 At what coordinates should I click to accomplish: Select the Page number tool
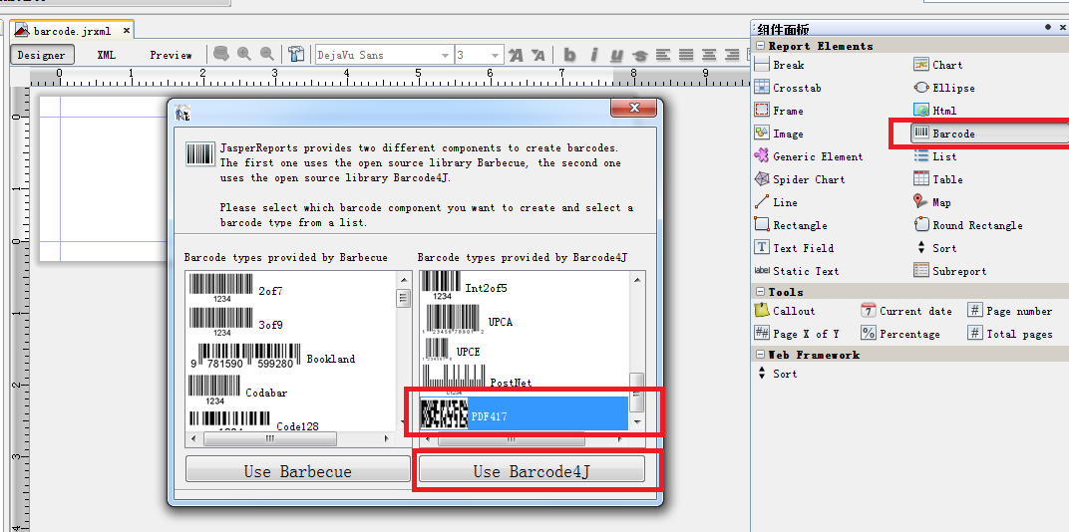(1010, 311)
